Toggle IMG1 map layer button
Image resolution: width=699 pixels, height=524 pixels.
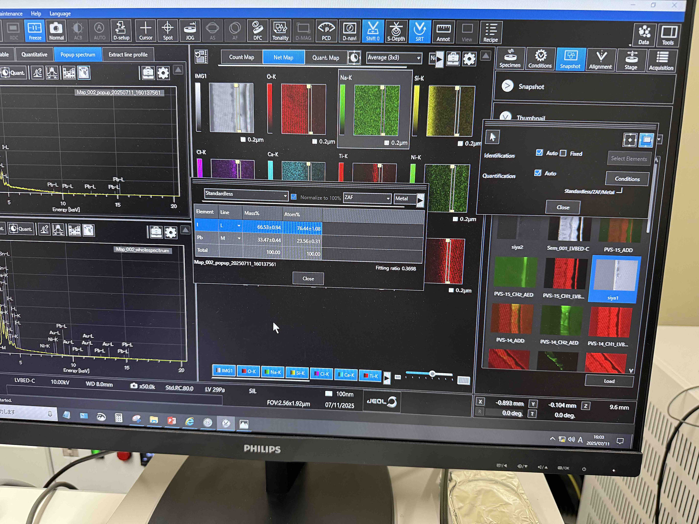click(224, 371)
